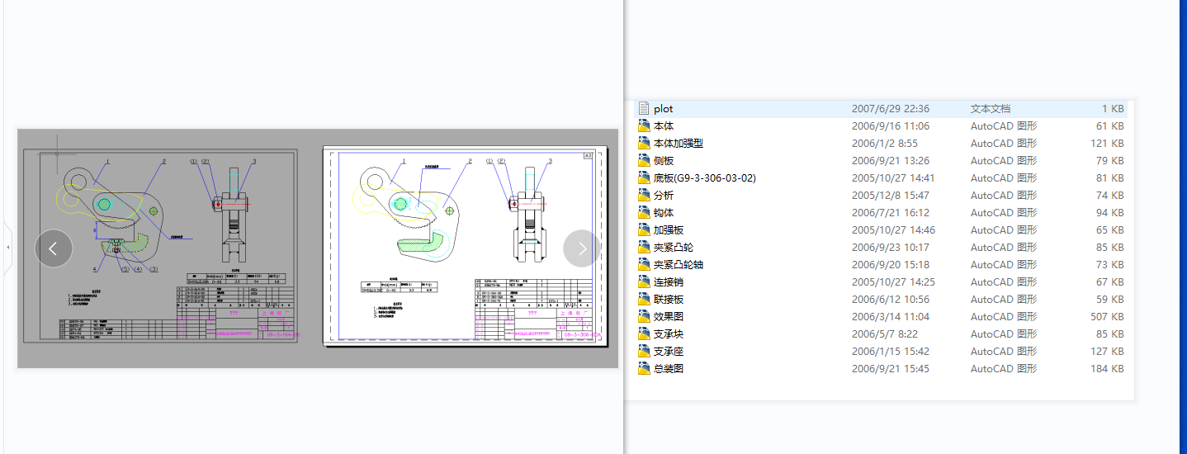Click the date '2006/7/21 16:12'

(891, 213)
